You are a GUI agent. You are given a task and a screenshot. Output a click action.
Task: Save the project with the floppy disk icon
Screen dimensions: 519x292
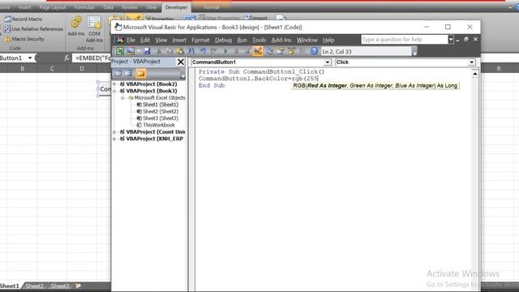coord(147,51)
